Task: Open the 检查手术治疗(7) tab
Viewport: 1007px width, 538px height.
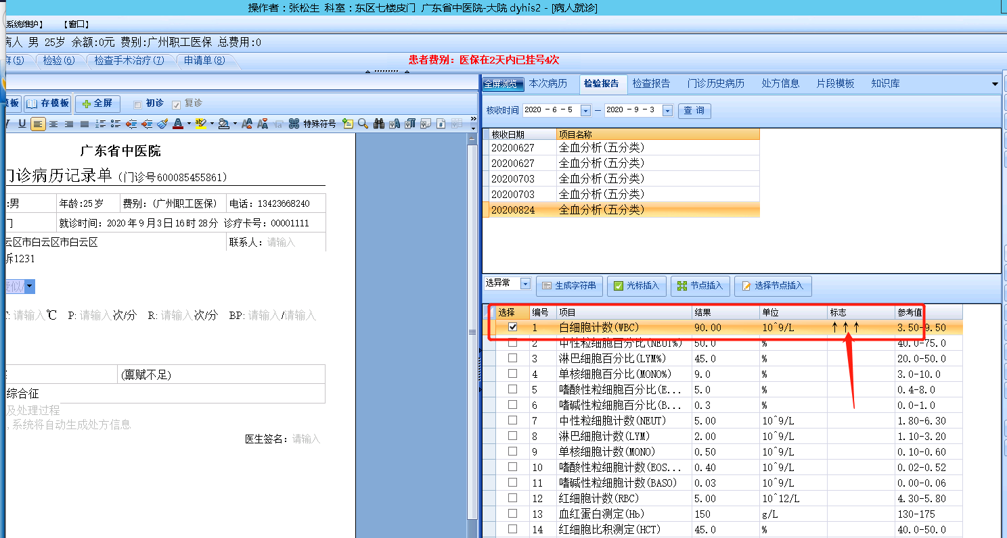Action: point(129,61)
